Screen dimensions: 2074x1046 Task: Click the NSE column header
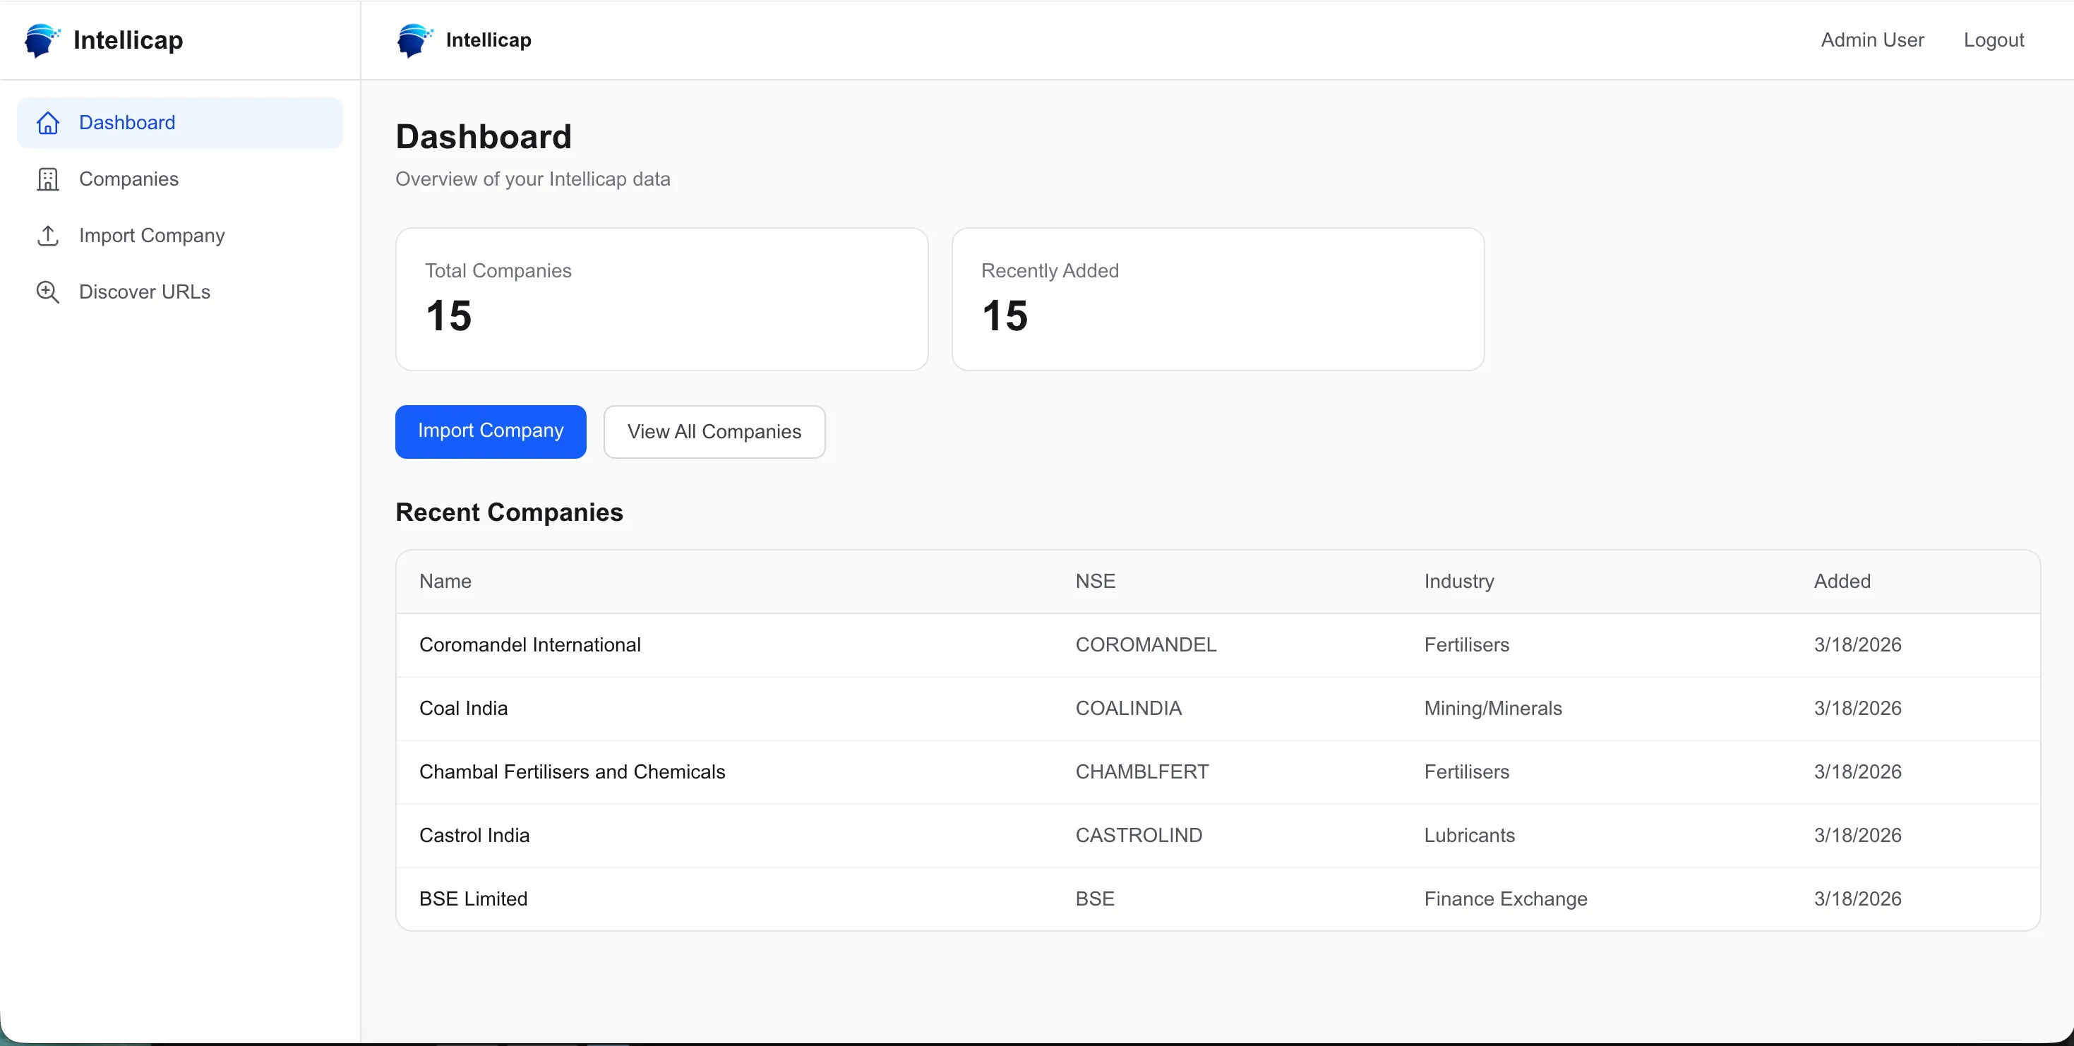click(x=1095, y=582)
